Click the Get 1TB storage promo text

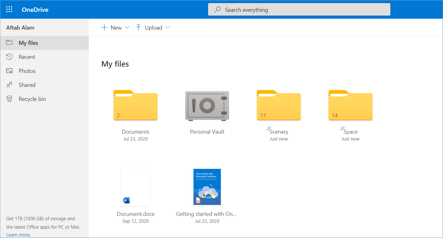pos(43,223)
